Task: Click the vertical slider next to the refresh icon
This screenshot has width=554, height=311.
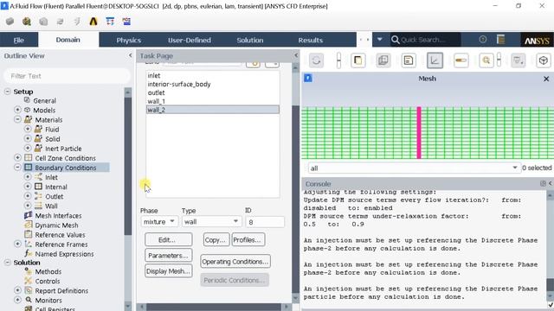Action: (338, 60)
